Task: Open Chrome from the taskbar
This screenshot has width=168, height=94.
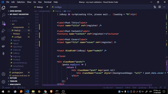Action: tap(45, 92)
